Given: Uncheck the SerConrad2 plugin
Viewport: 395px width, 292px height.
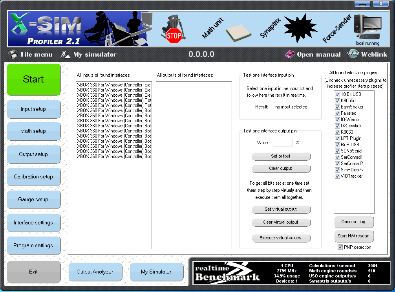Looking at the screenshot, I should click(337, 163).
